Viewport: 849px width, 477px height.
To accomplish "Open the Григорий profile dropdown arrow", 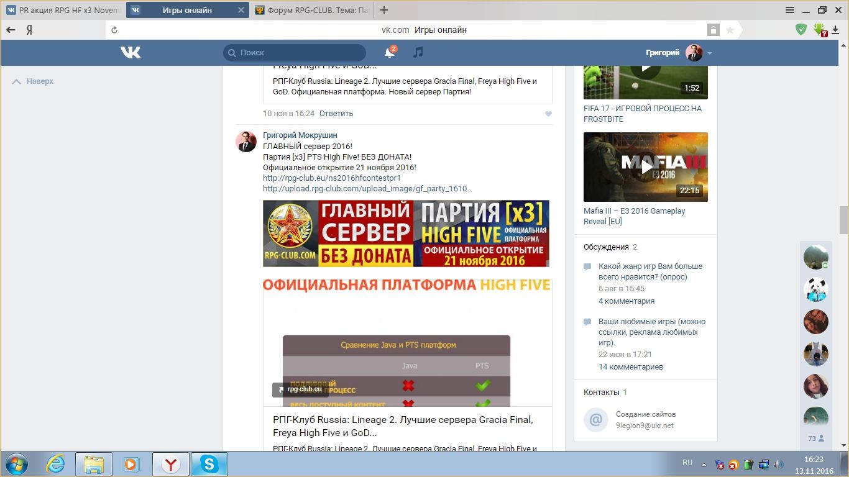I will click(710, 53).
